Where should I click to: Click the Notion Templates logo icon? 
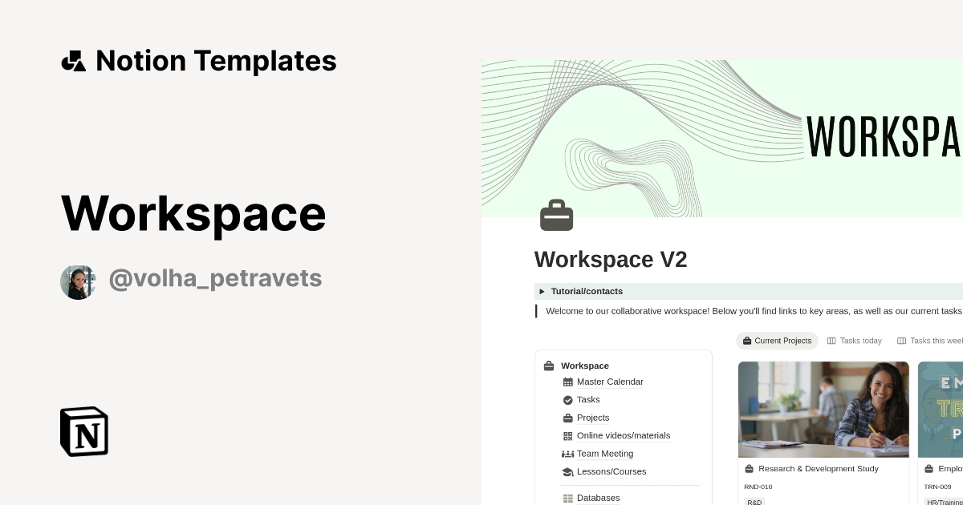click(73, 60)
